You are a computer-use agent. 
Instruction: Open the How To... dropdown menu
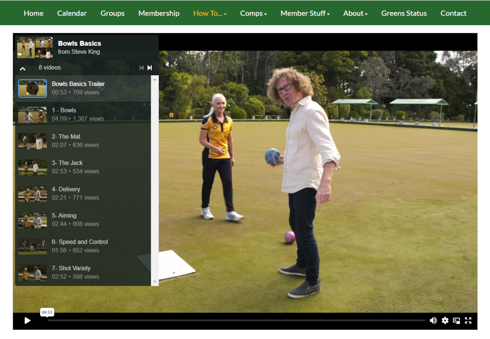click(x=210, y=14)
